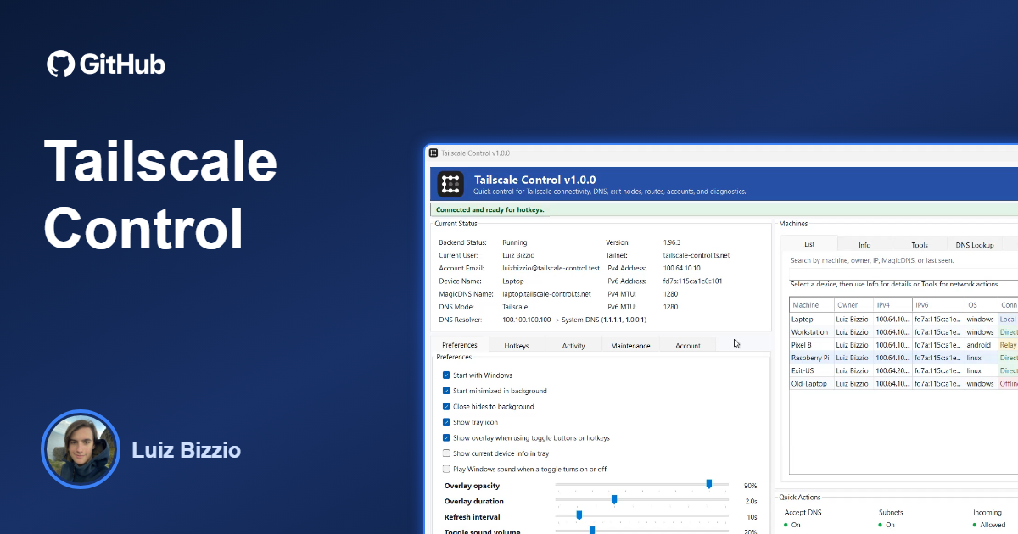
Task: Toggle Show overlay when using toggle buttons
Action: pos(446,438)
